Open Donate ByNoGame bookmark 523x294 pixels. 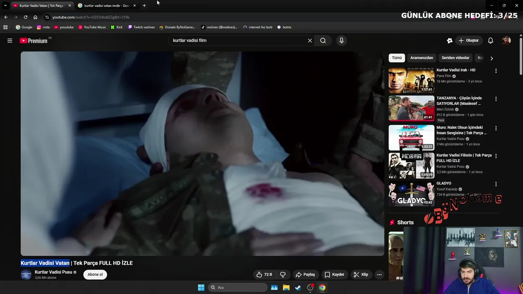[177, 27]
